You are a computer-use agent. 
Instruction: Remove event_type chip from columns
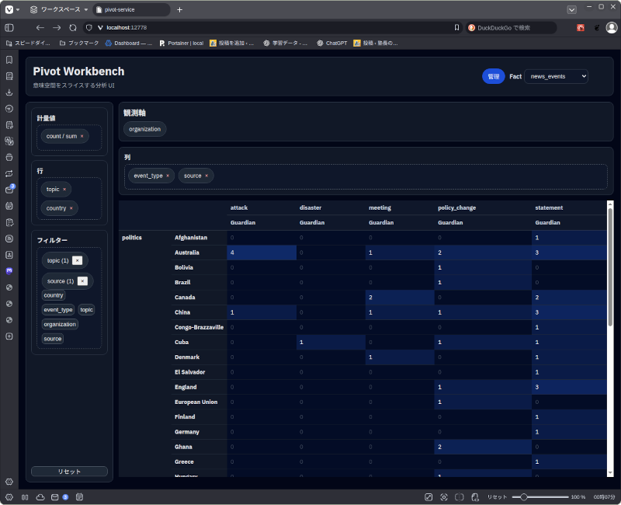click(168, 176)
